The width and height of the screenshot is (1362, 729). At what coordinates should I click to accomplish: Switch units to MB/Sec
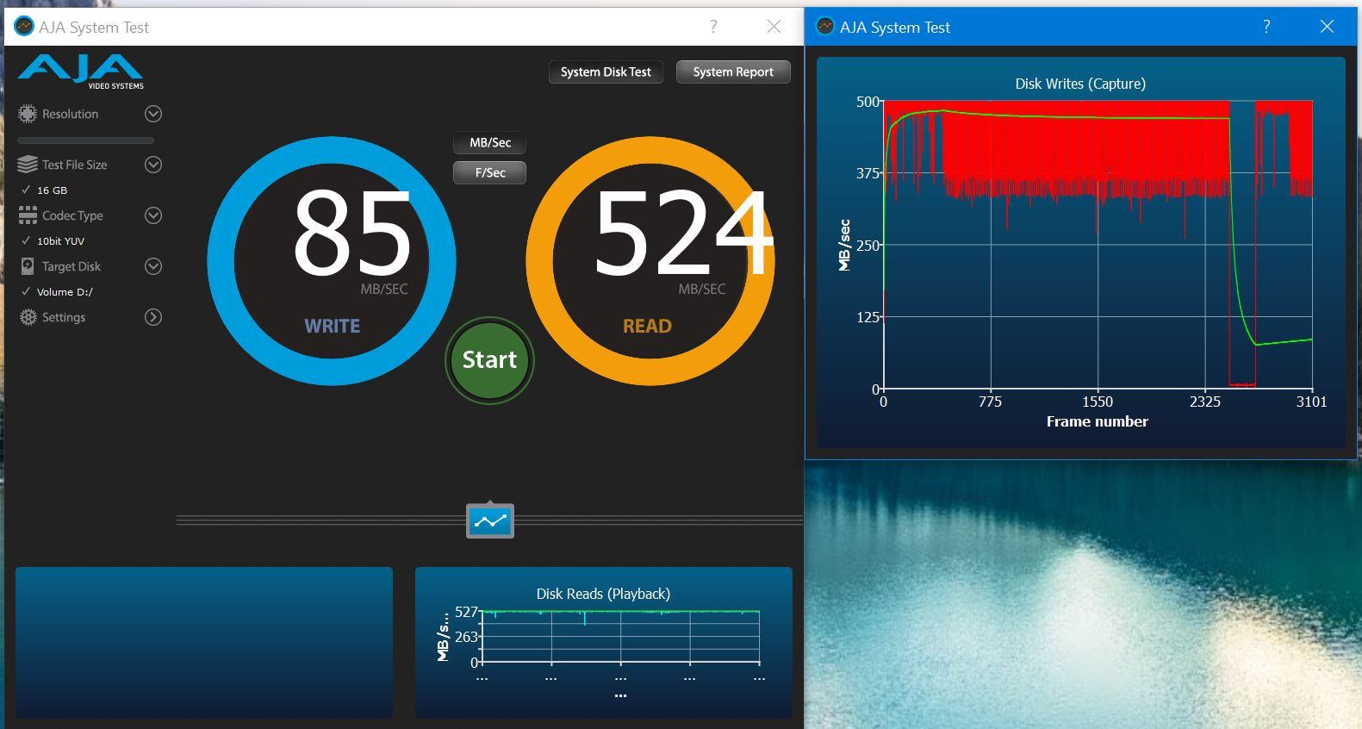[489, 143]
